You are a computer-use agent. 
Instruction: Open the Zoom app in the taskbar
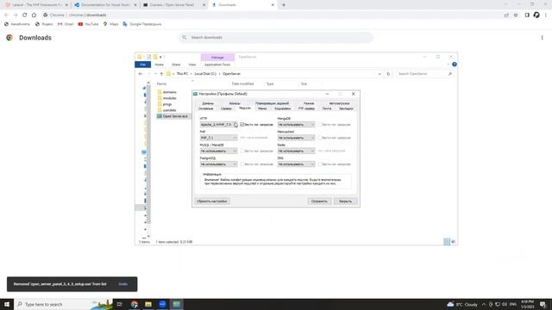pyautogui.click(x=162, y=304)
